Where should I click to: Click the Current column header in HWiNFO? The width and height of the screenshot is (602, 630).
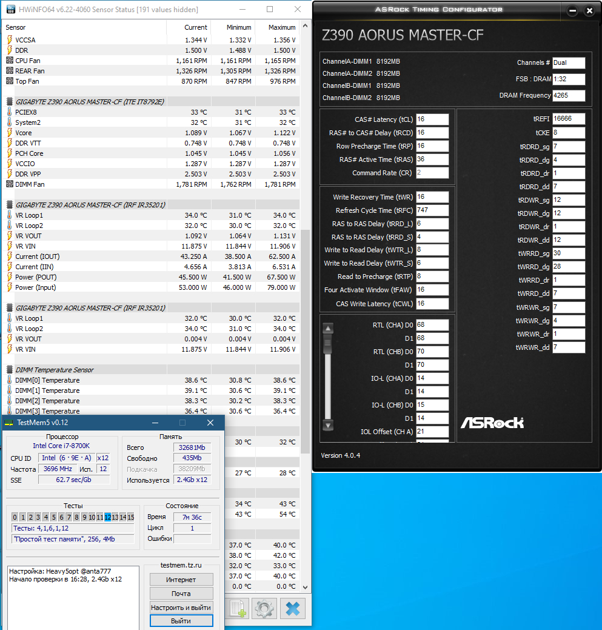pyautogui.click(x=189, y=27)
